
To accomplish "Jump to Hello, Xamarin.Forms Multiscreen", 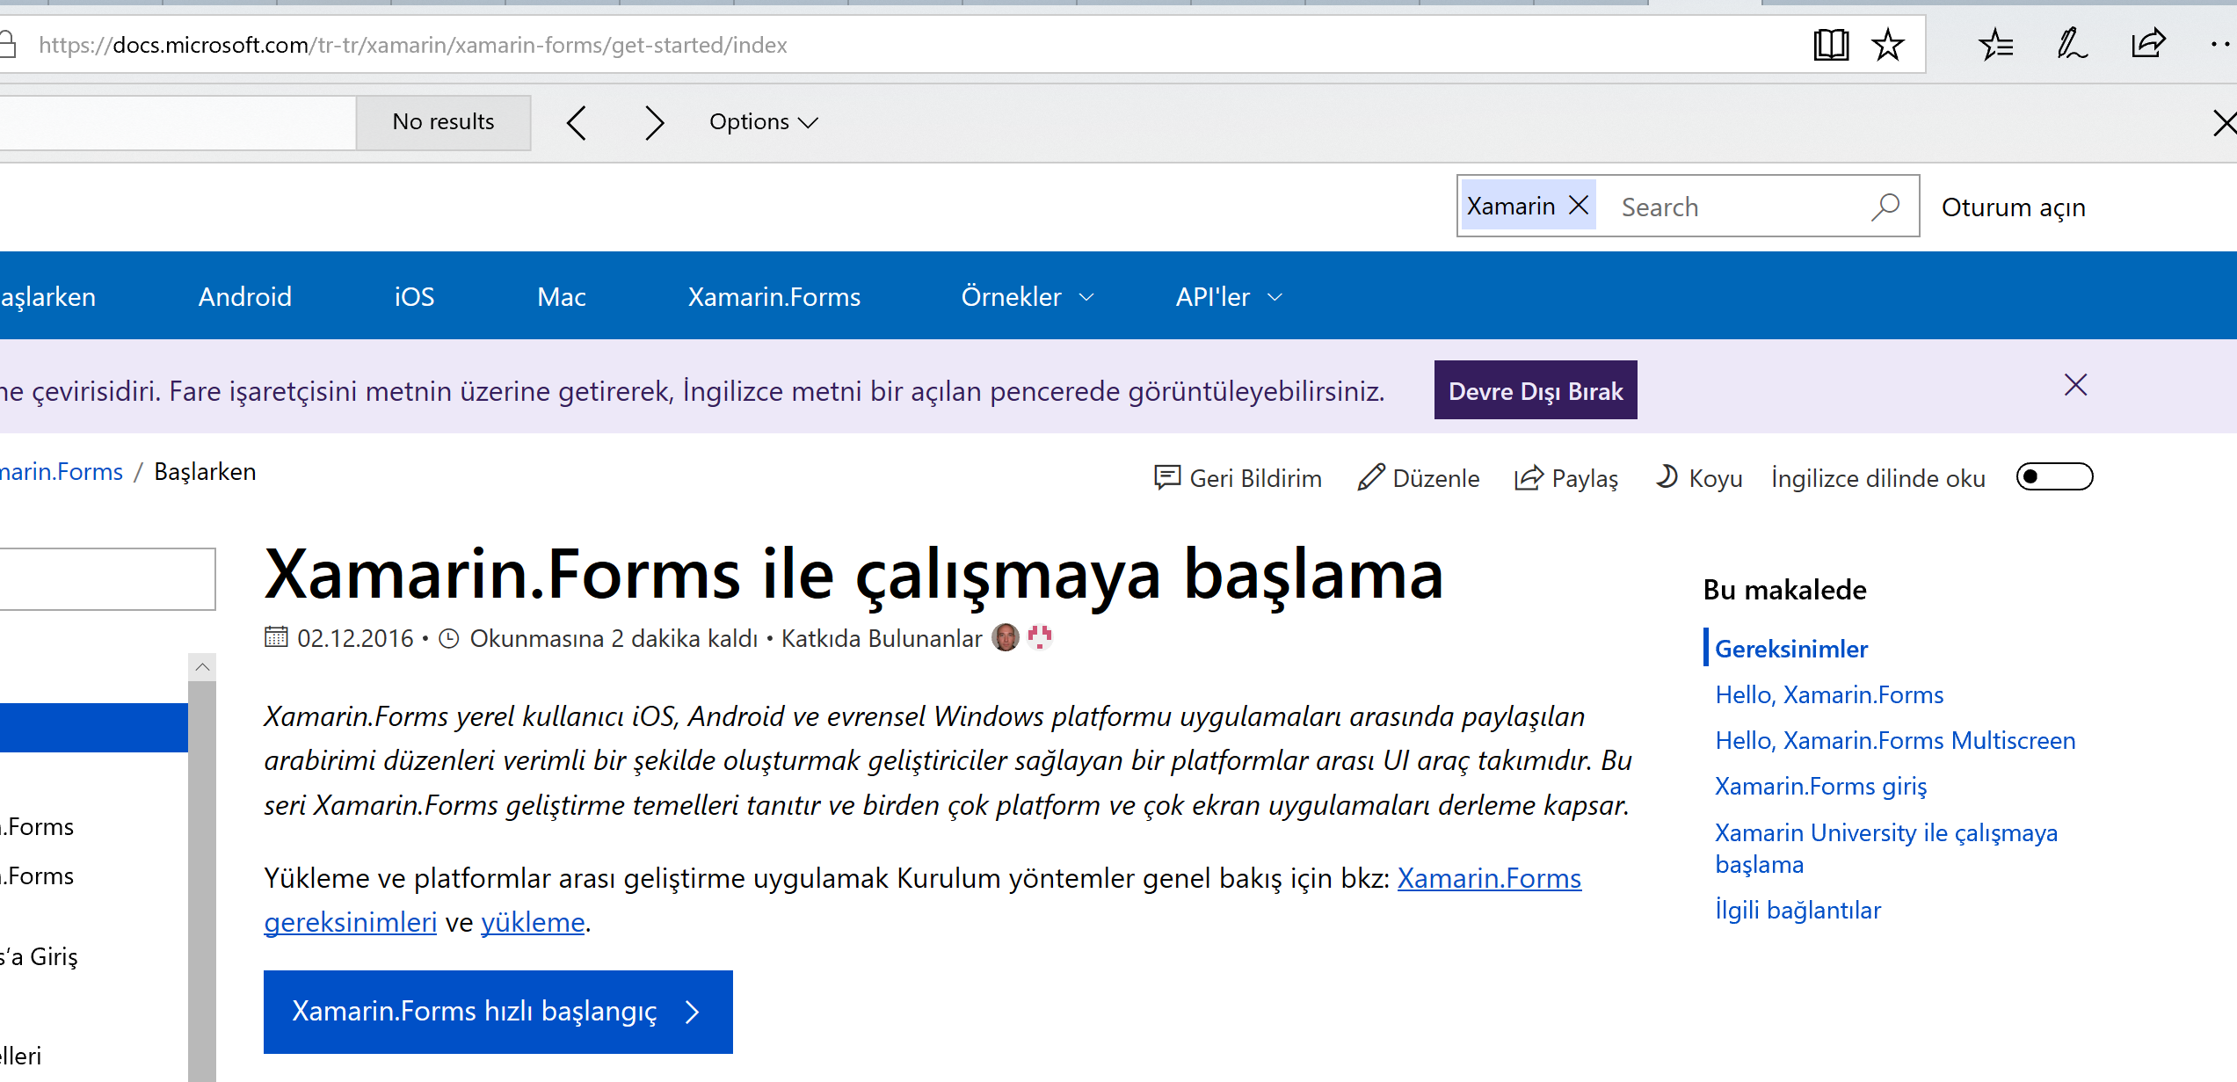I will point(1895,740).
